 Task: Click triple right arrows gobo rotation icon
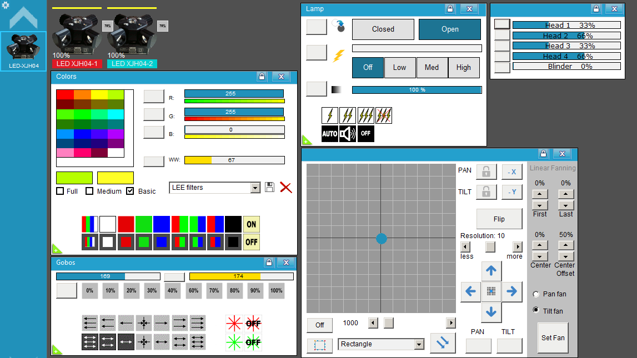pyautogui.click(x=198, y=323)
